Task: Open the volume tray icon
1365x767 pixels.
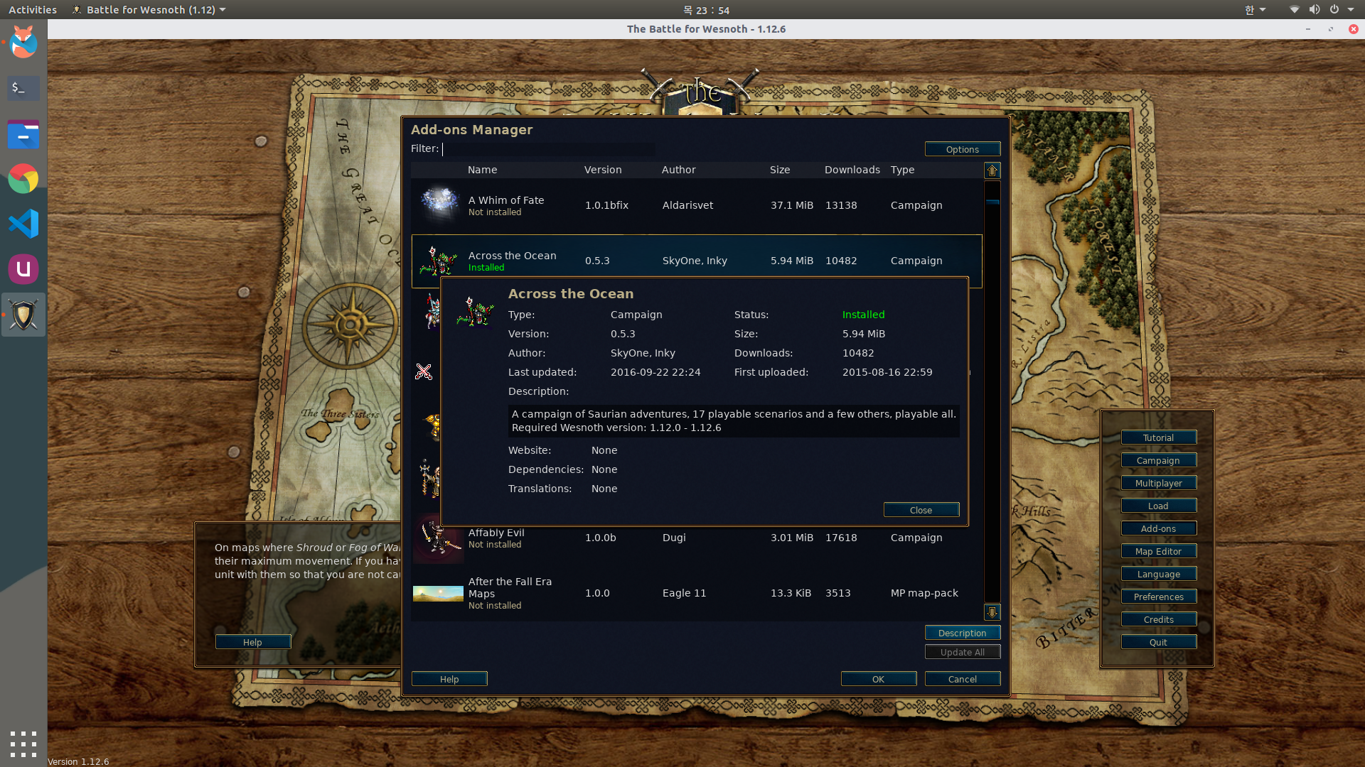Action: click(1314, 9)
